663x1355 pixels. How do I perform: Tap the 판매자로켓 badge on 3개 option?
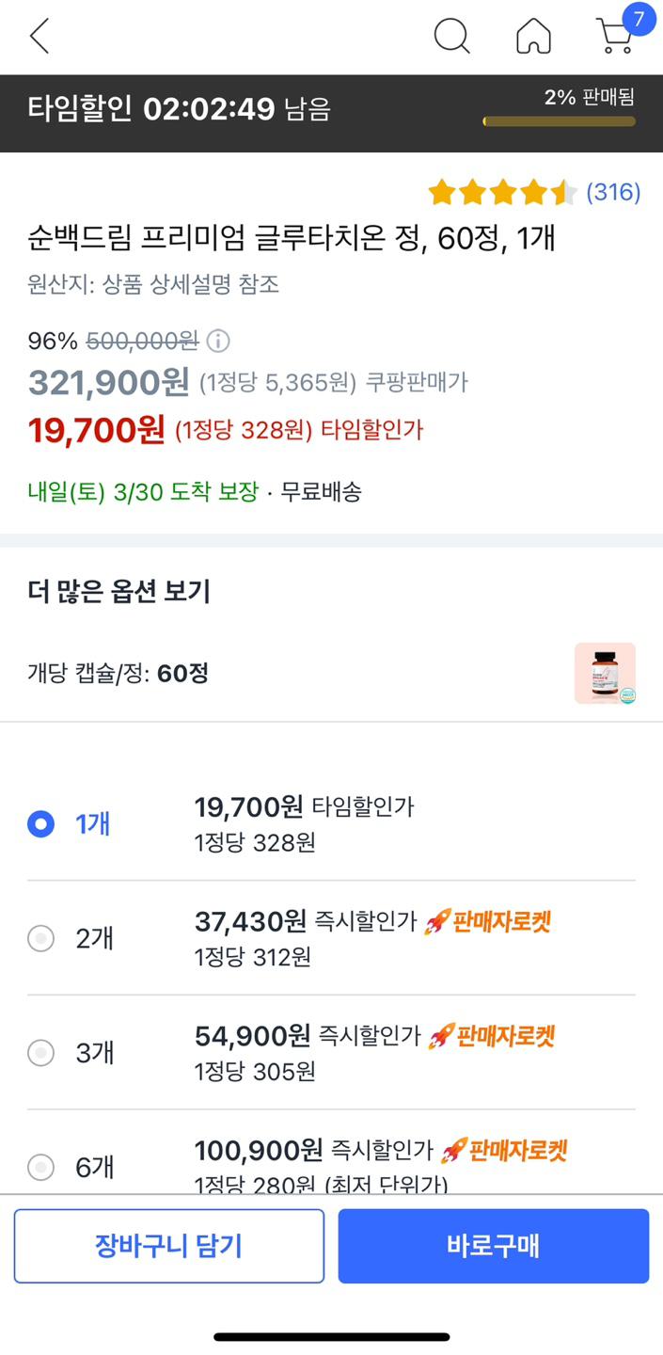(x=491, y=1036)
